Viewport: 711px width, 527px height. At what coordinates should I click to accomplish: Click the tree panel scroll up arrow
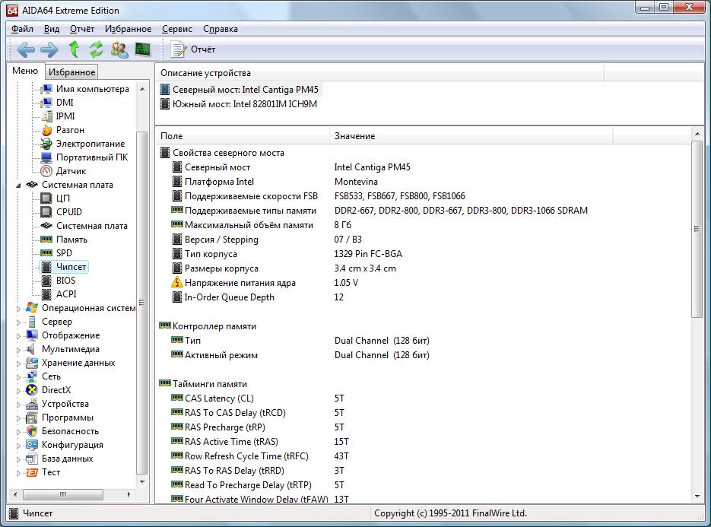point(142,89)
